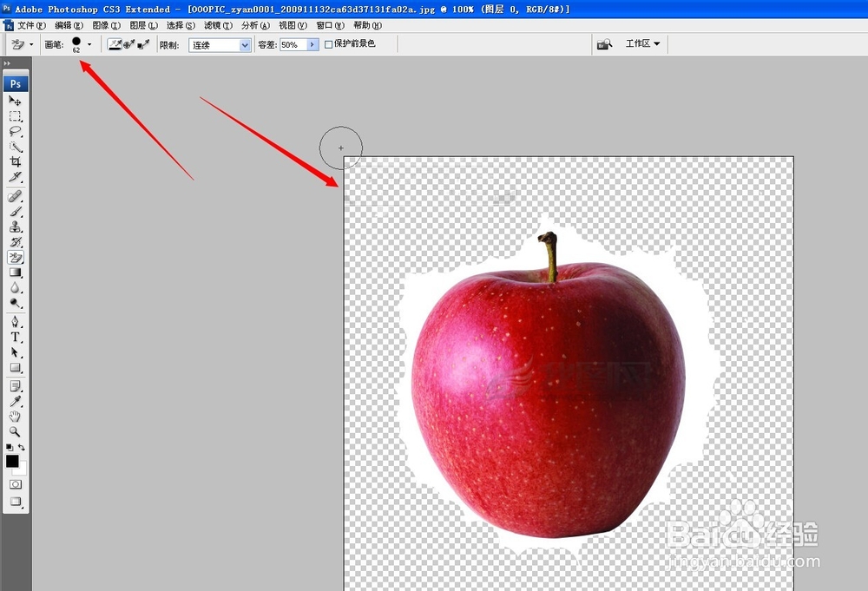Viewport: 868px width, 591px height.
Task: Expand the toolbox with double-arrow
Action: (7, 63)
